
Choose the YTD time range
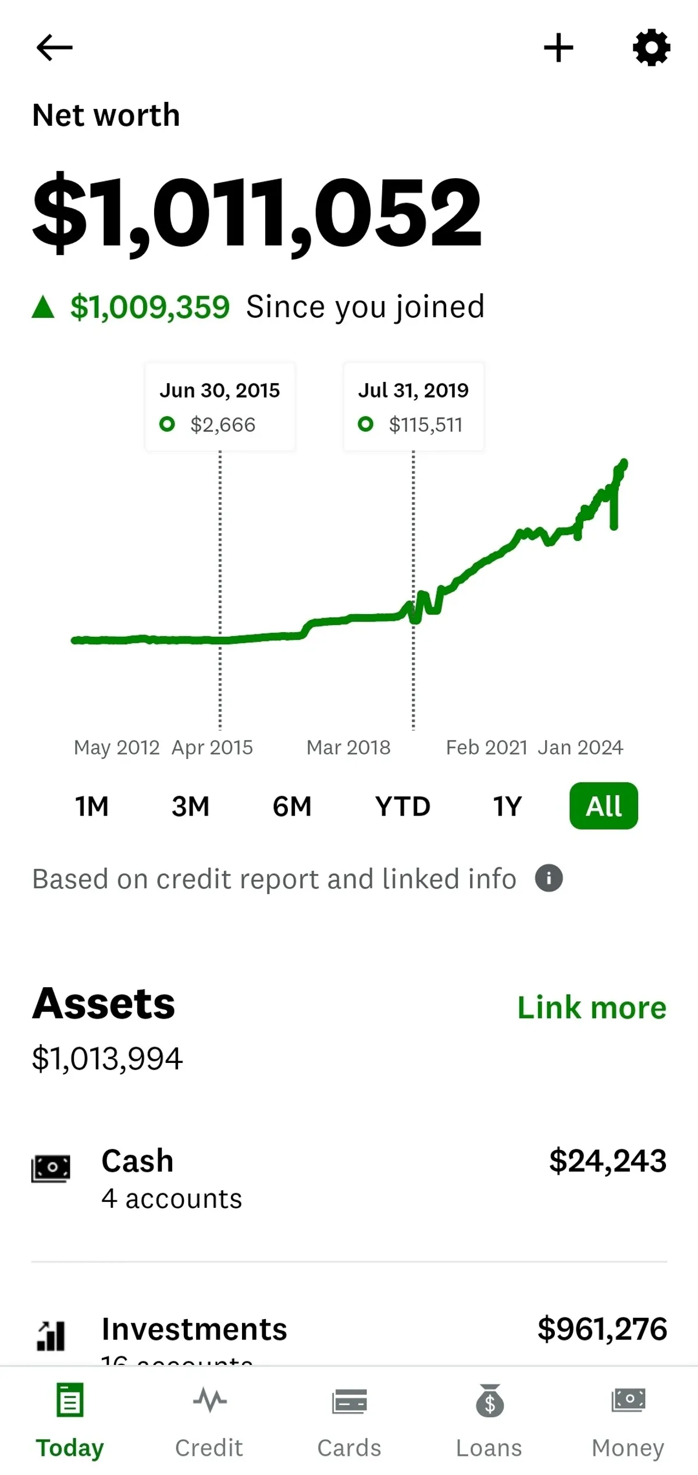click(x=403, y=806)
